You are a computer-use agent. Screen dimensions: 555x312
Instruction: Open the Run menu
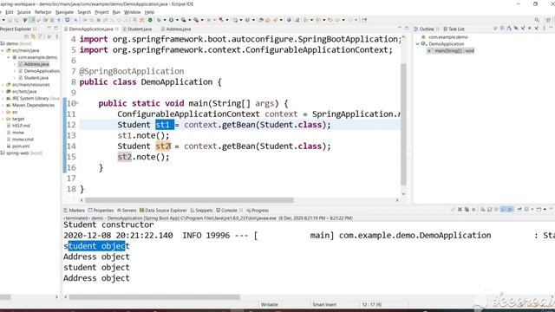tap(116, 12)
